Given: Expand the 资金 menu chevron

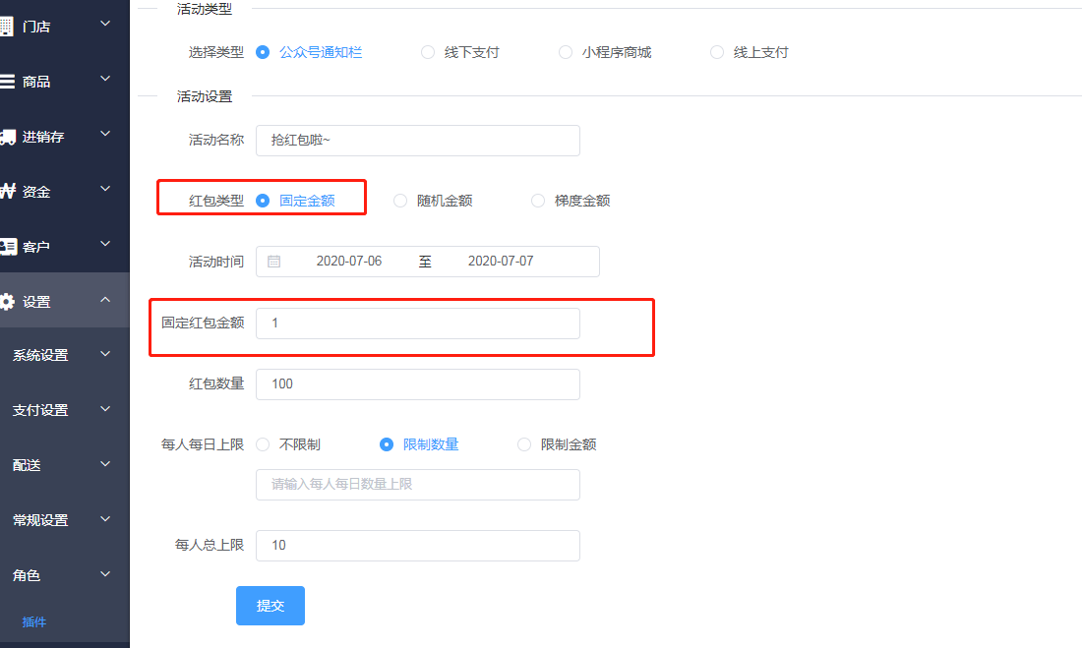Looking at the screenshot, I should (105, 189).
